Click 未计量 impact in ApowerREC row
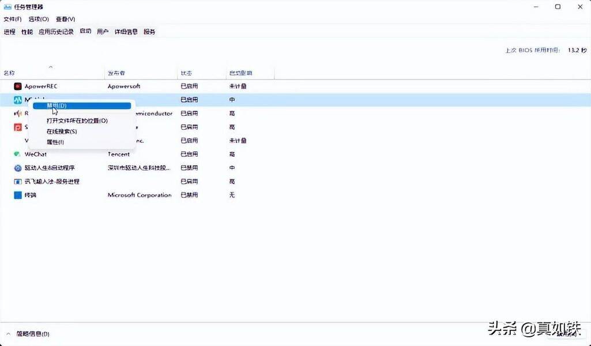Image resolution: width=591 pixels, height=346 pixels. tap(238, 86)
